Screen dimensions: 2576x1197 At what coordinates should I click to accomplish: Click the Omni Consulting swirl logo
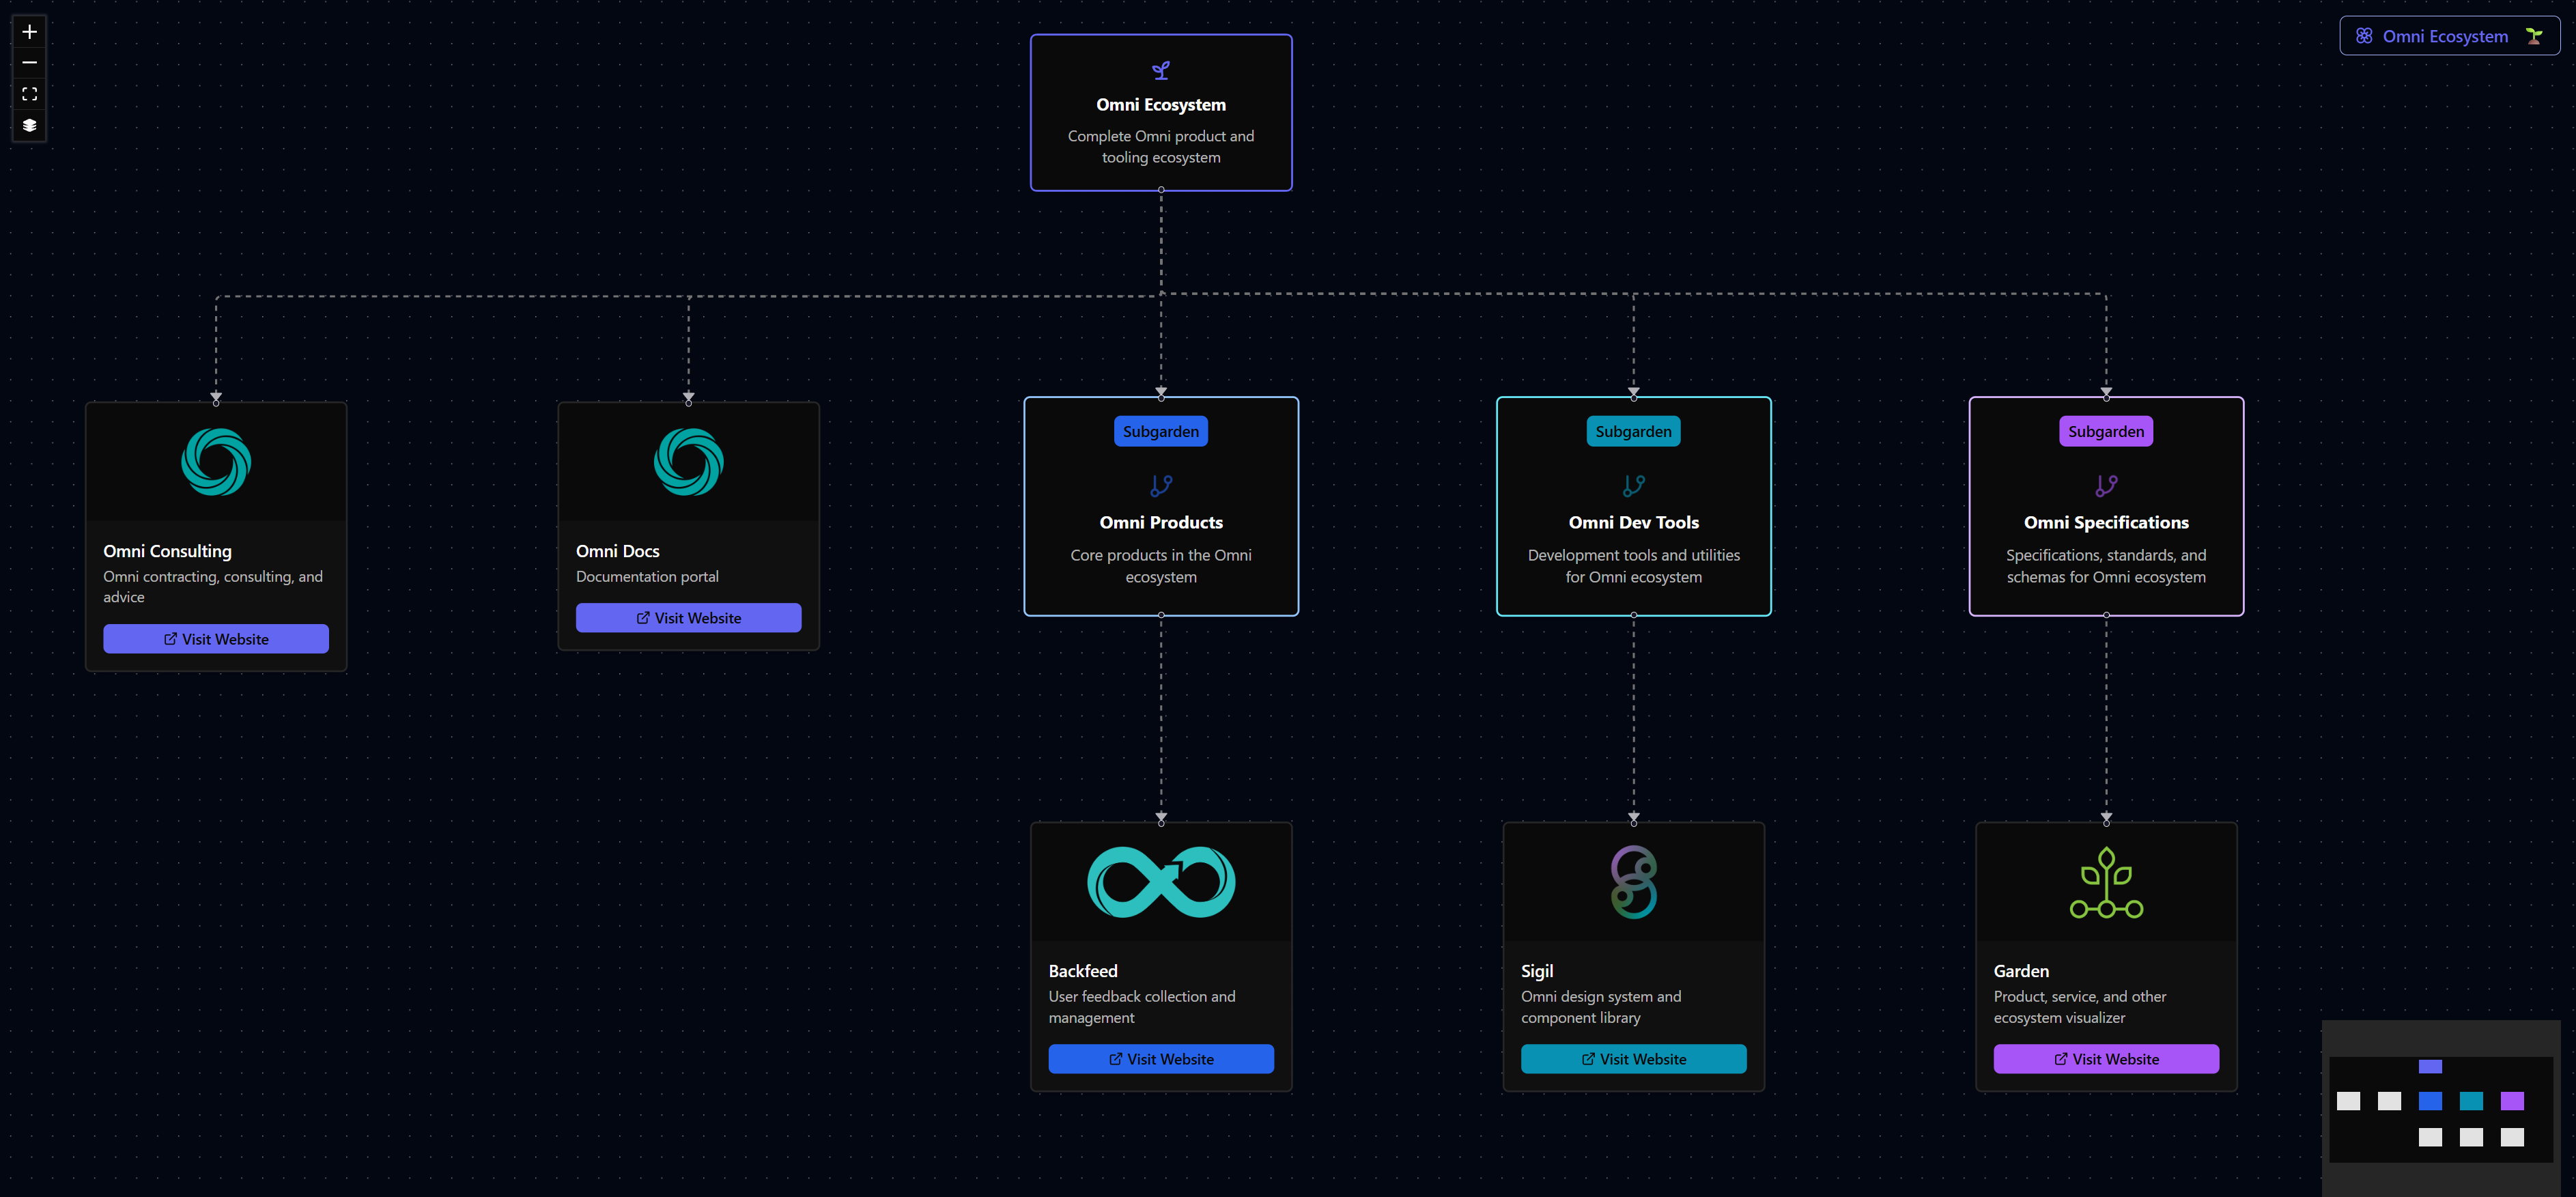click(216, 462)
